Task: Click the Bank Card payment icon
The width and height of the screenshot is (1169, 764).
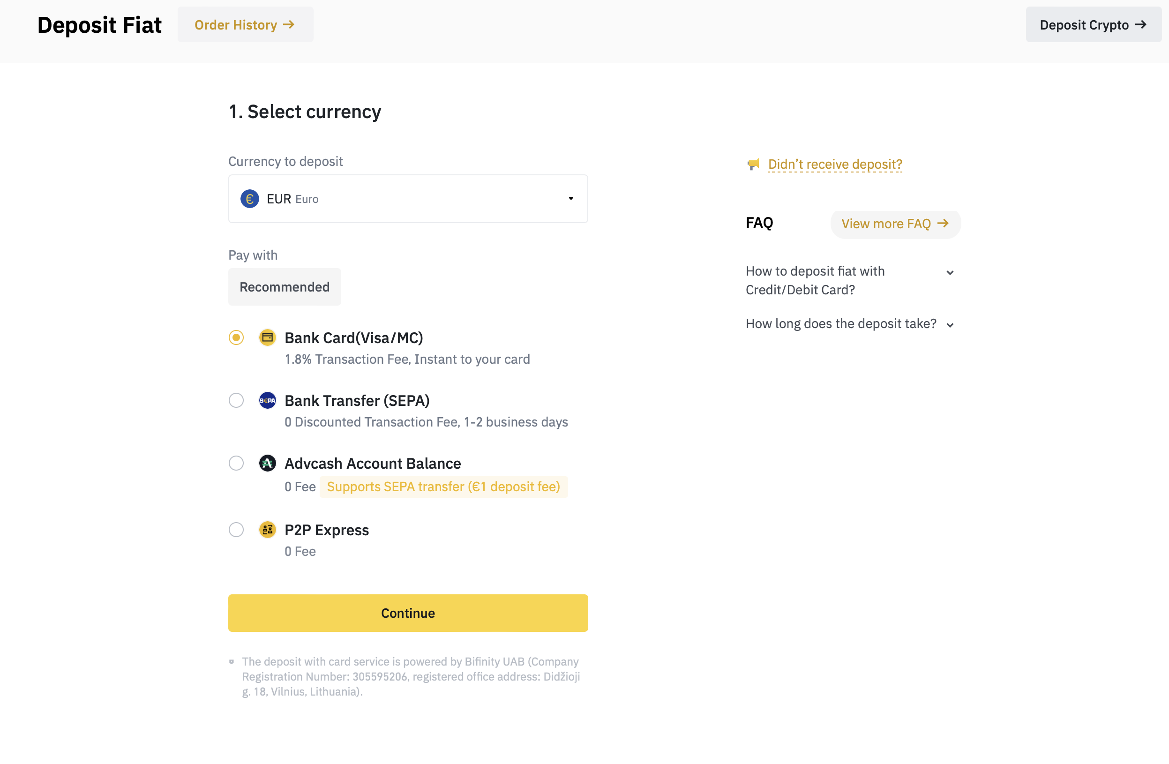Action: [267, 337]
